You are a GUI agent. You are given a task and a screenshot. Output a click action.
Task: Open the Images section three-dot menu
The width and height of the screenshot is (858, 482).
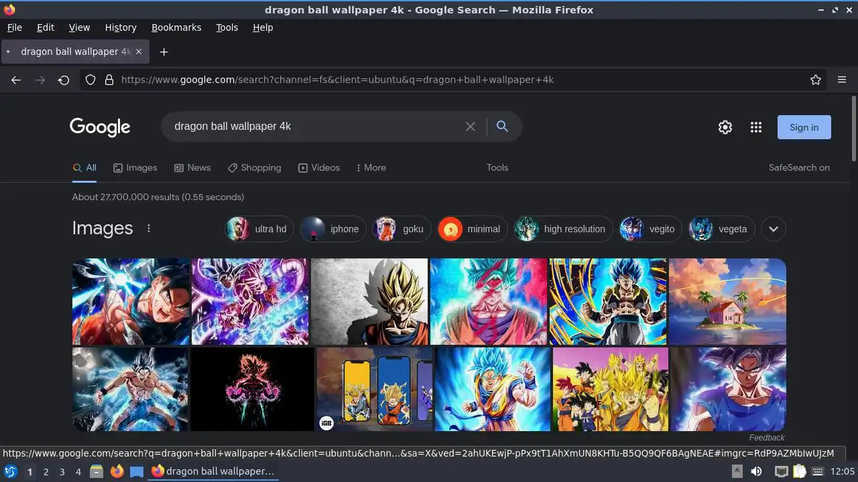149,228
